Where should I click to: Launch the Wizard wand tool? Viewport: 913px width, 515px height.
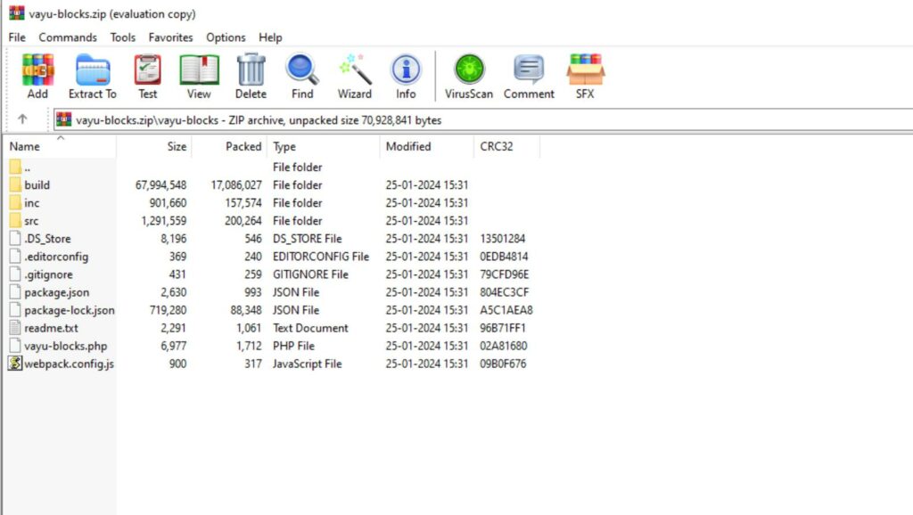tap(355, 76)
